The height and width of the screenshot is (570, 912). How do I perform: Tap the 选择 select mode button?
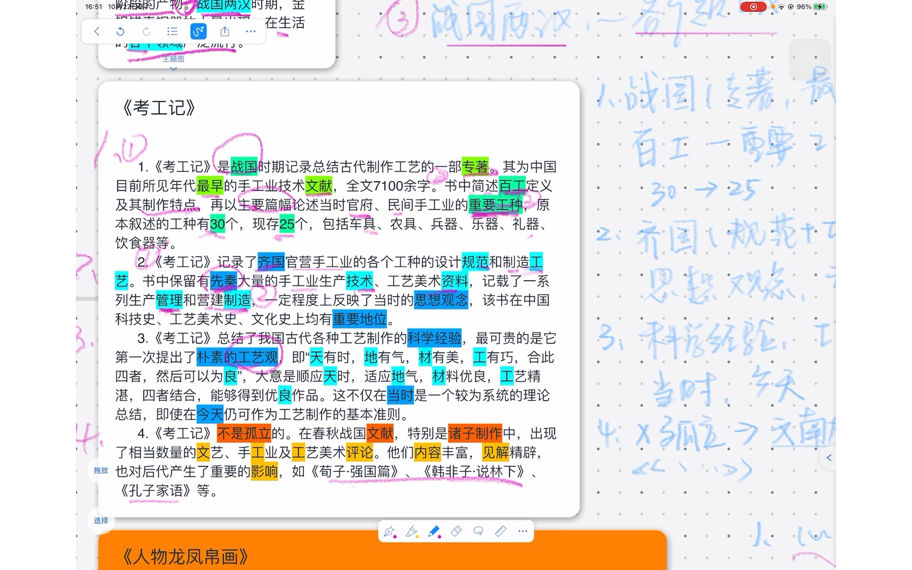(x=101, y=521)
